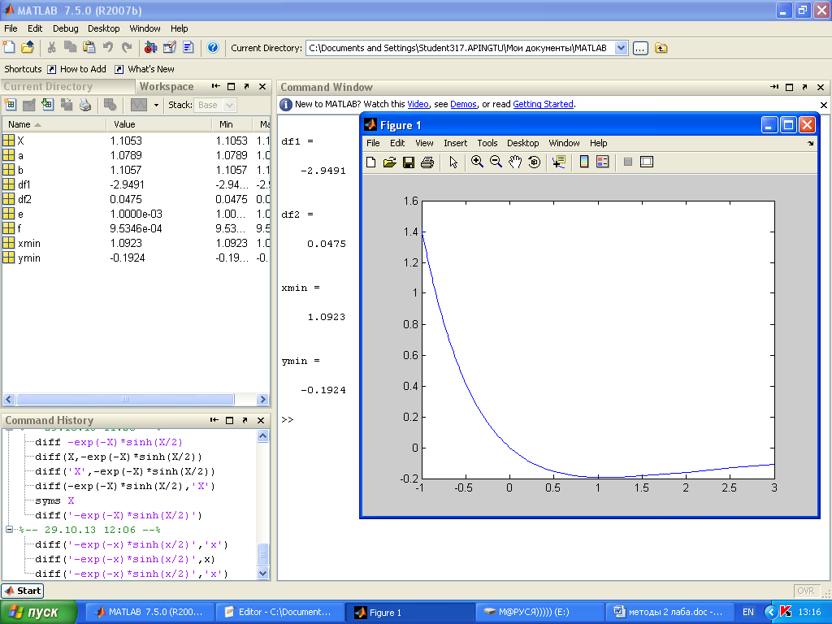Image resolution: width=832 pixels, height=624 pixels.
Task: Click the Redo icon in MATLAB toolbar
Action: pyautogui.click(x=126, y=48)
